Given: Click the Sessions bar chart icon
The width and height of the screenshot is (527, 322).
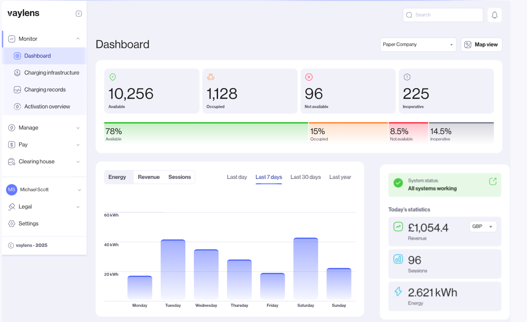Looking at the screenshot, I should (398, 259).
